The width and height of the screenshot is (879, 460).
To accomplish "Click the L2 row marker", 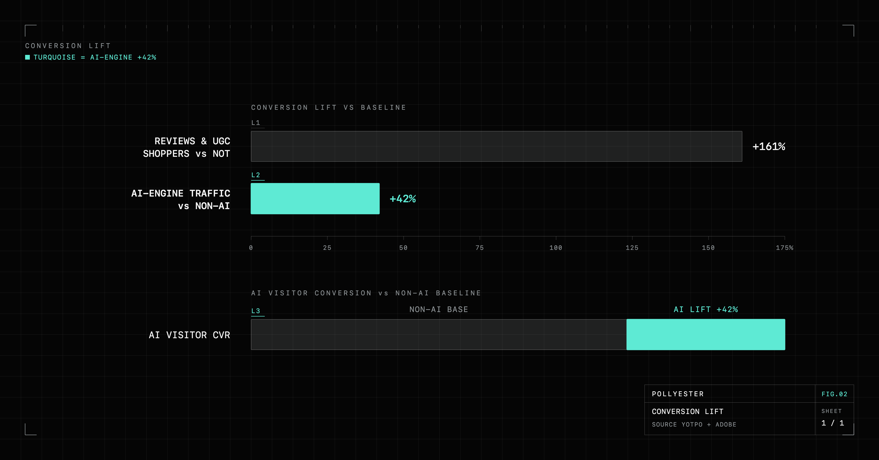I will tap(256, 175).
